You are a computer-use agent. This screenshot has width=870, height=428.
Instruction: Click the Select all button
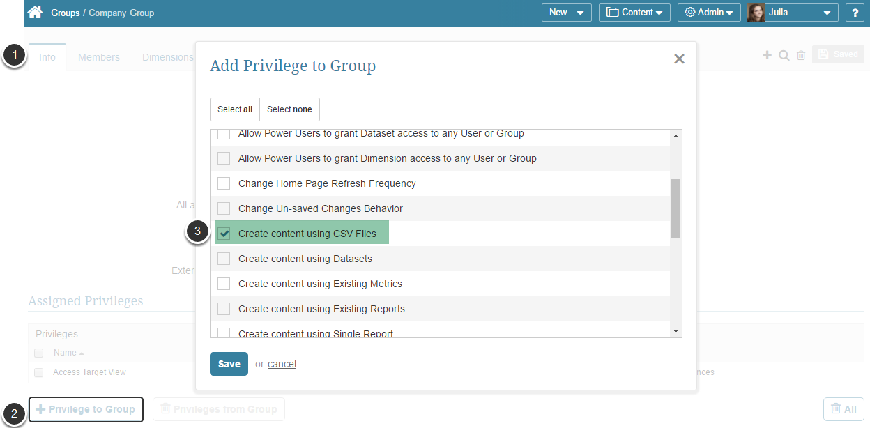[234, 109]
